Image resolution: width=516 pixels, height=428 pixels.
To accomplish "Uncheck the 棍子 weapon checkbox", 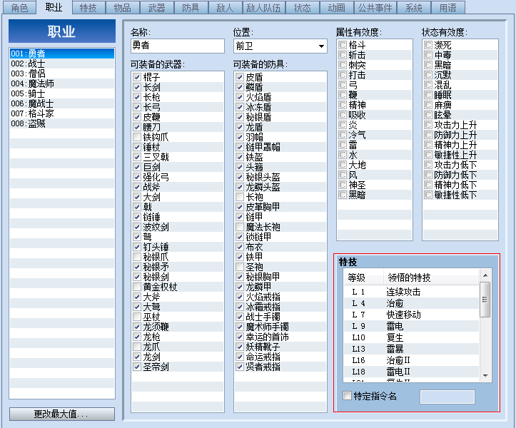I will (137, 77).
